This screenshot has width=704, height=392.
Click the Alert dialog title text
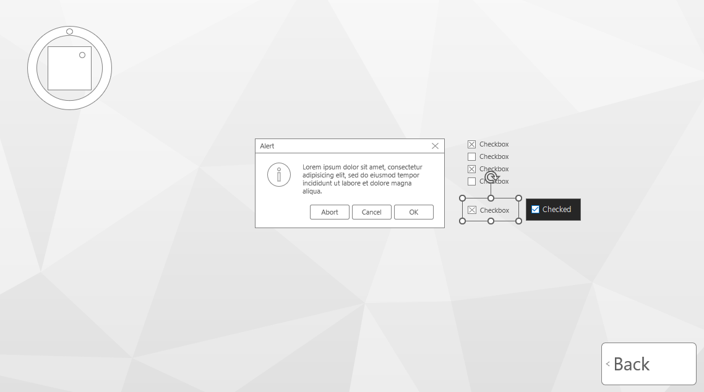(x=267, y=146)
